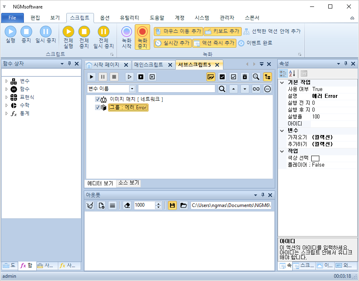Click 키보드 추가
This screenshot has width=359, height=281.
(223, 31)
